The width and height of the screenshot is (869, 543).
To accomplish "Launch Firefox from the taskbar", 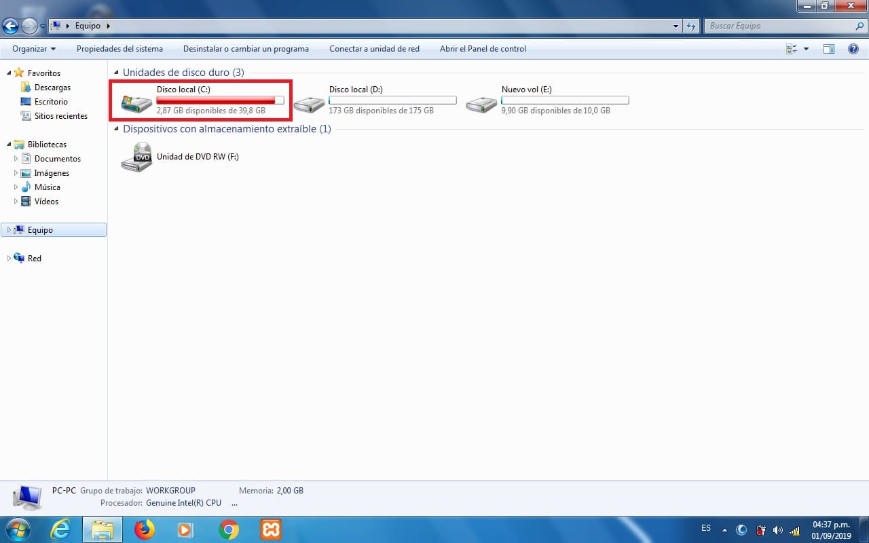I will coord(144,529).
